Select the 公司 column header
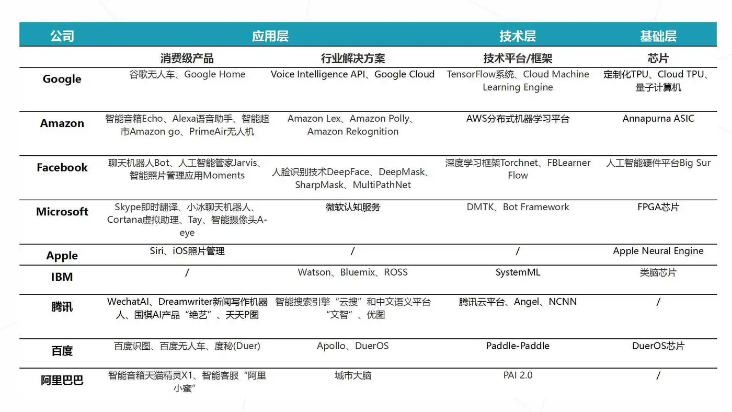 point(62,35)
